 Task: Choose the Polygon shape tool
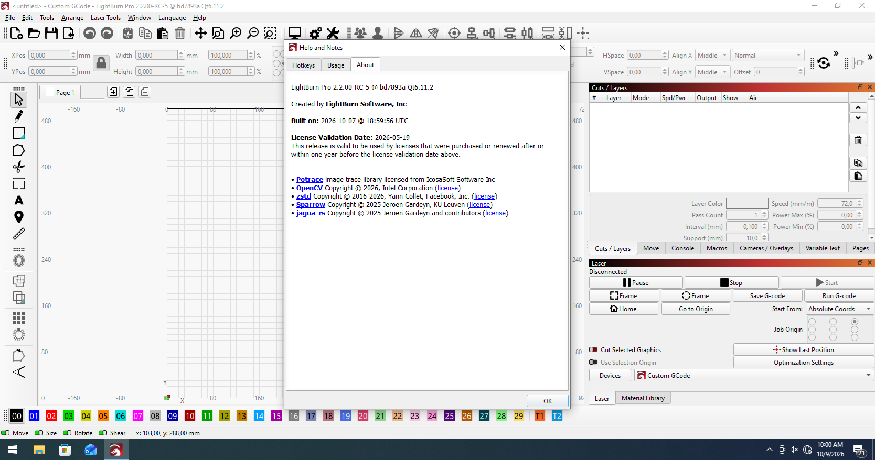(x=19, y=150)
